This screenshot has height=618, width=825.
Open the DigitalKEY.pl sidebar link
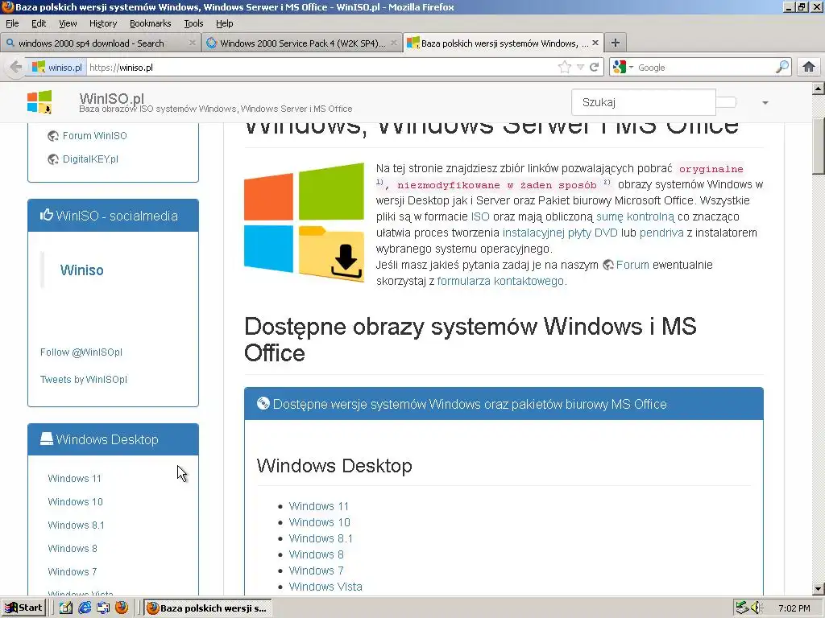pos(90,159)
